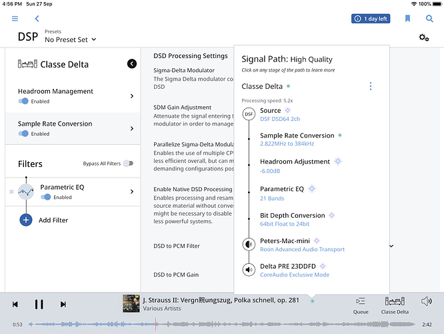The image size is (444, 334).
Task: Click the star beside Headroom Adjustment
Action: (337, 162)
